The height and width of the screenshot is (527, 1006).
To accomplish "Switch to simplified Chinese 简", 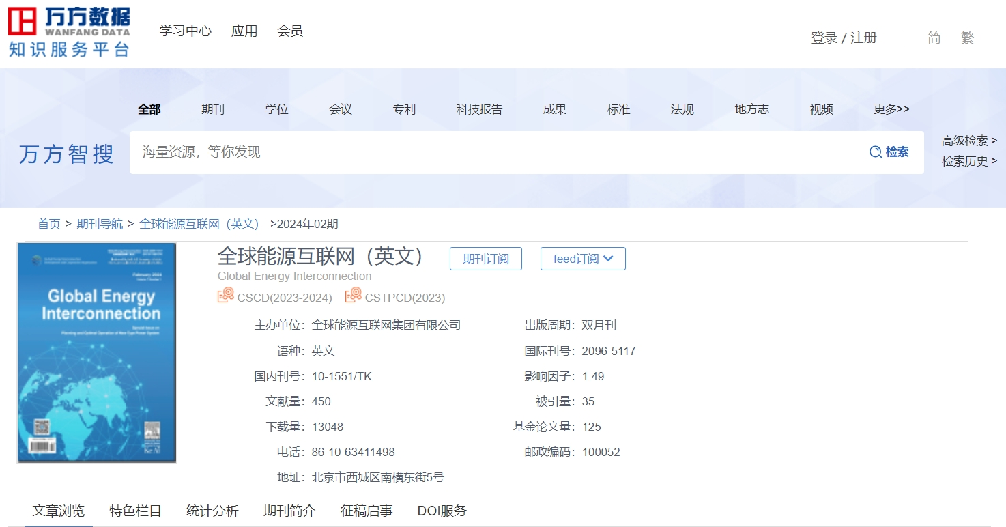I will click(x=934, y=38).
